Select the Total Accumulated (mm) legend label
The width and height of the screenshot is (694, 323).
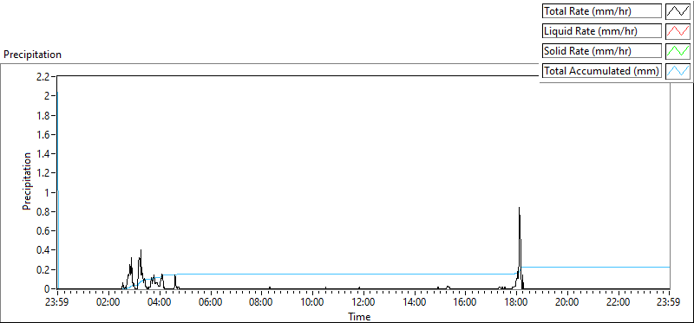click(x=601, y=71)
